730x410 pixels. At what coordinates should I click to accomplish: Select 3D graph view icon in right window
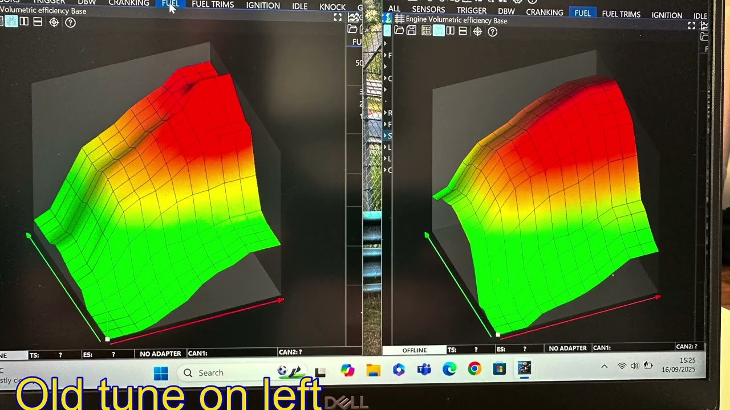(439, 31)
